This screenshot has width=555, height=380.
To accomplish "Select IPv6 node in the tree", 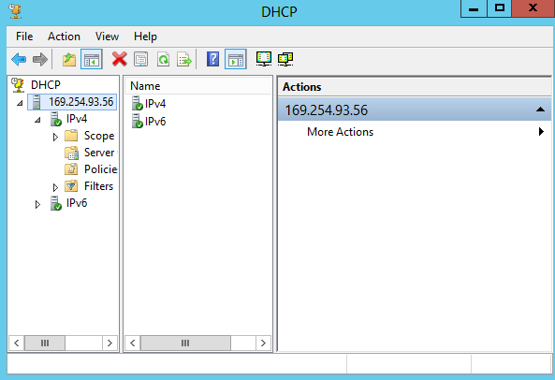I will click(77, 203).
